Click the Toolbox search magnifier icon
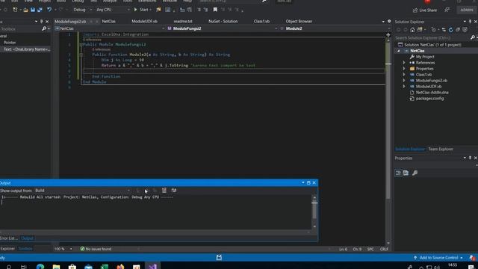The image size is (478, 269). (x=44, y=28)
